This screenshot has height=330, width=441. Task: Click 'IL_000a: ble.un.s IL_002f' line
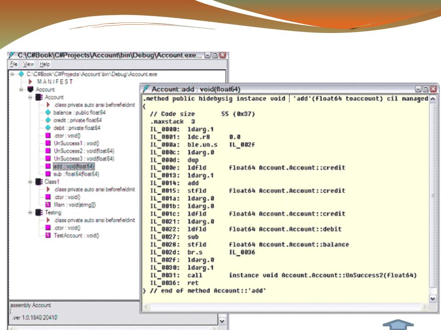(x=203, y=144)
